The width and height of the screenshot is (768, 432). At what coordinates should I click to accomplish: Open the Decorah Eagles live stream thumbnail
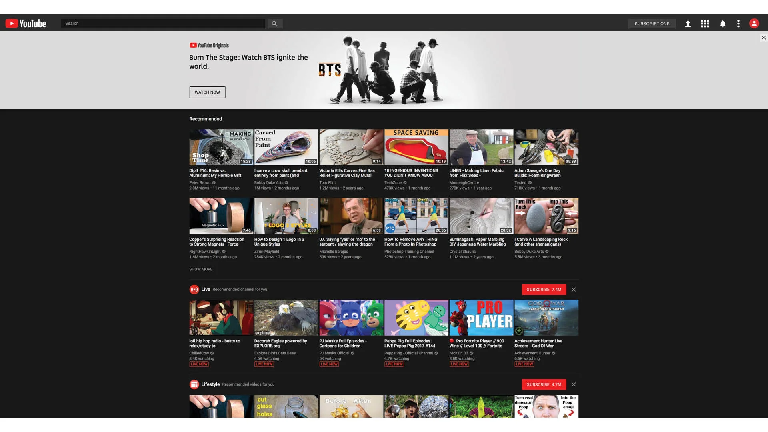tap(286, 318)
